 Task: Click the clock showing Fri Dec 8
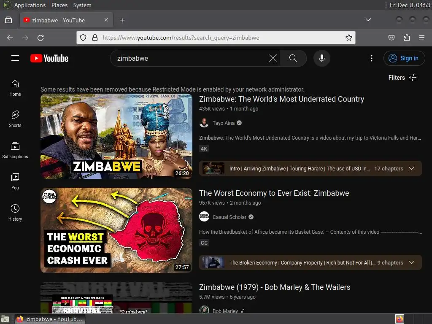click(410, 5)
